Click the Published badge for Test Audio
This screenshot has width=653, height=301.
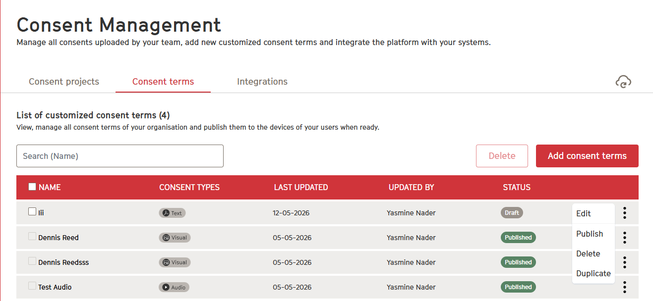[518, 287]
